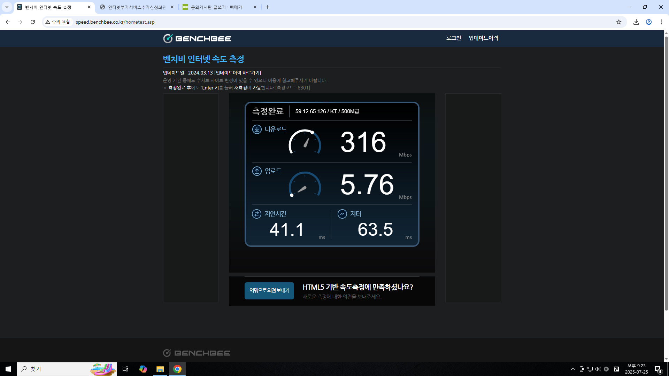Open Task View from the taskbar
This screenshot has height=376, width=669.
pyautogui.click(x=125, y=369)
